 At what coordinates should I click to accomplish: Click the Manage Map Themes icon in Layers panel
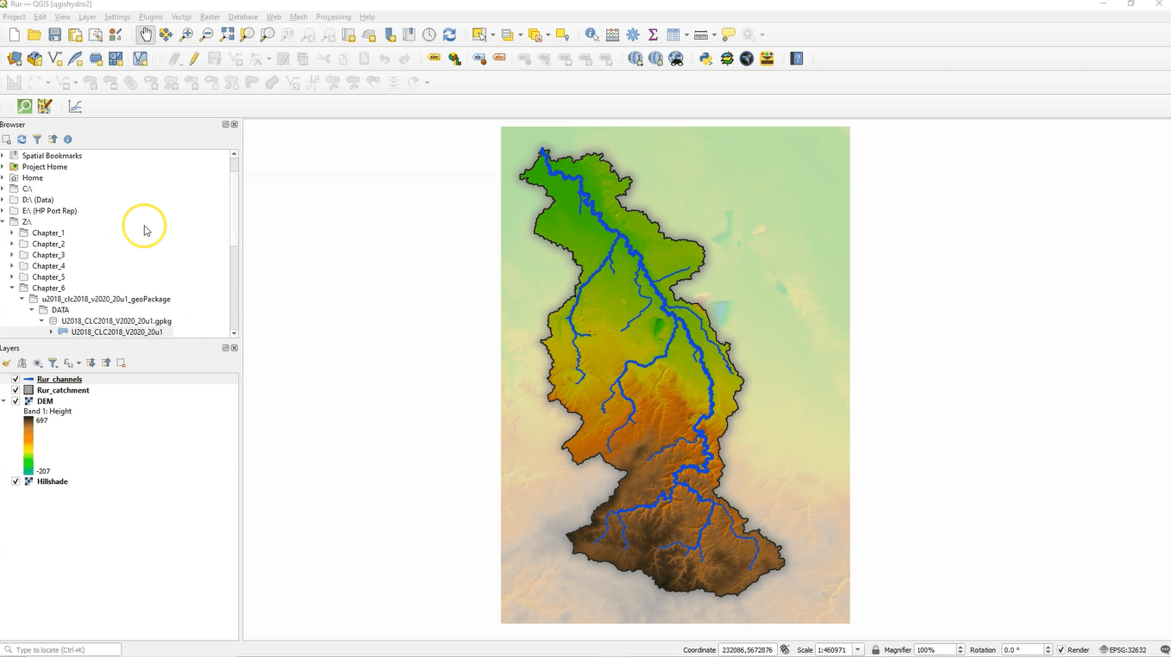pyautogui.click(x=37, y=363)
